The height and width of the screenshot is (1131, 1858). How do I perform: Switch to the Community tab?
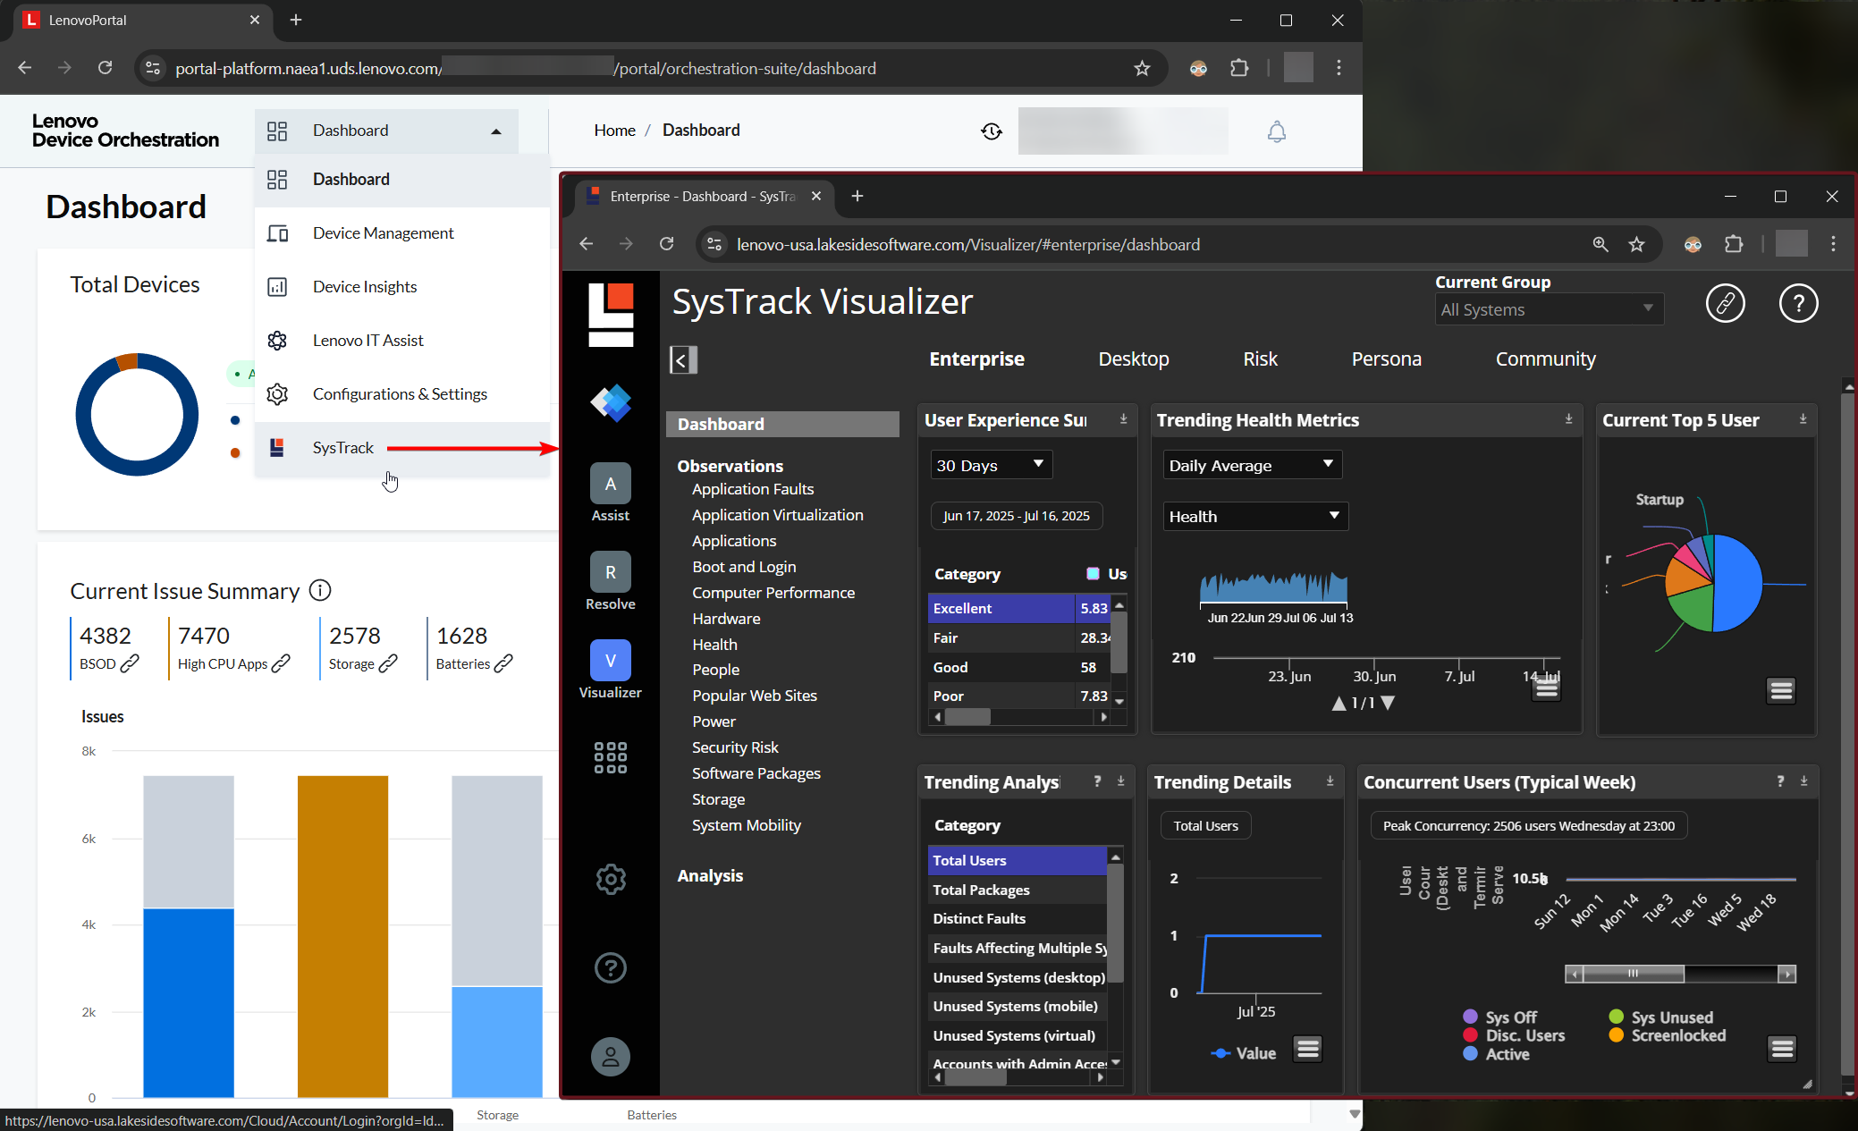tap(1545, 359)
